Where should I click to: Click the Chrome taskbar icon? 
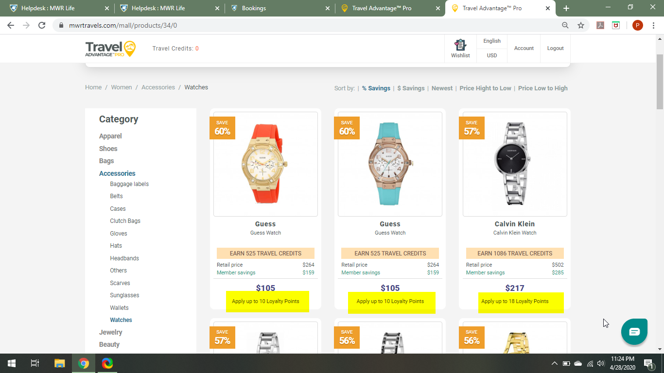pos(84,363)
